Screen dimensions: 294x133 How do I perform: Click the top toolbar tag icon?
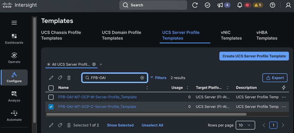coord(60,78)
